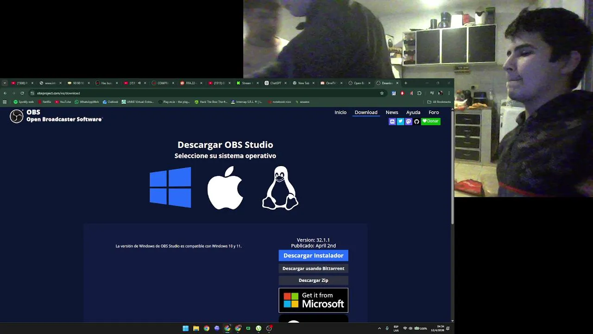Click the ESP LAA language indicator

[x=396, y=328]
